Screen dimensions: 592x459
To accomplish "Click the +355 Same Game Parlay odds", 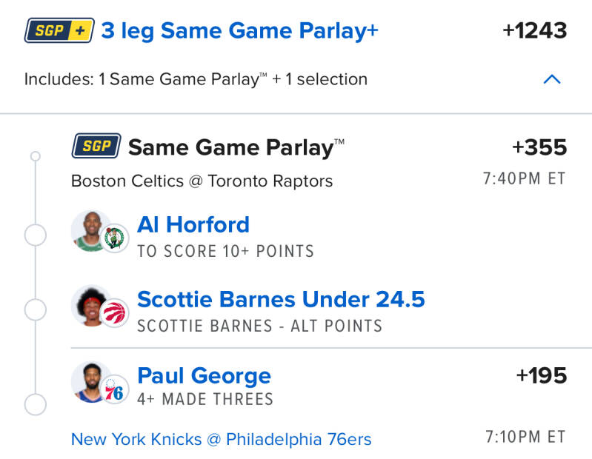I will point(539,147).
